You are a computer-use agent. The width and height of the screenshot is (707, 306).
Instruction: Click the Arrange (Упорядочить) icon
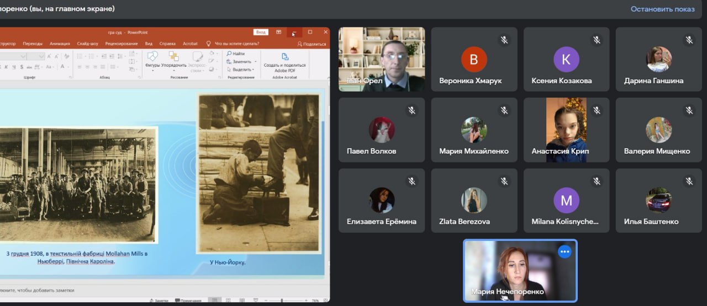pos(173,58)
